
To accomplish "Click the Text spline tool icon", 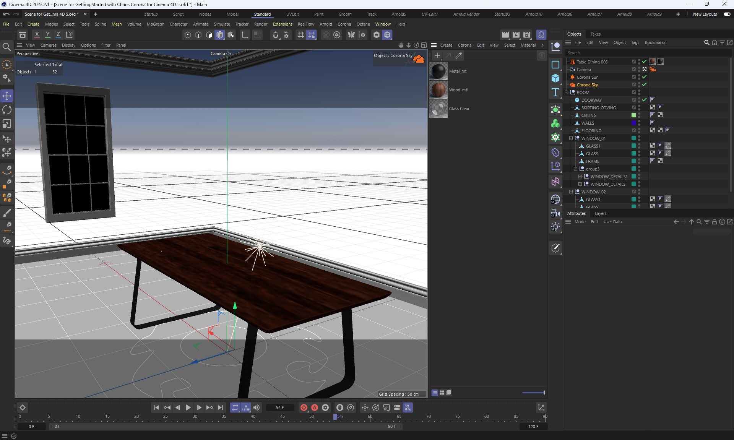I will click(x=555, y=92).
